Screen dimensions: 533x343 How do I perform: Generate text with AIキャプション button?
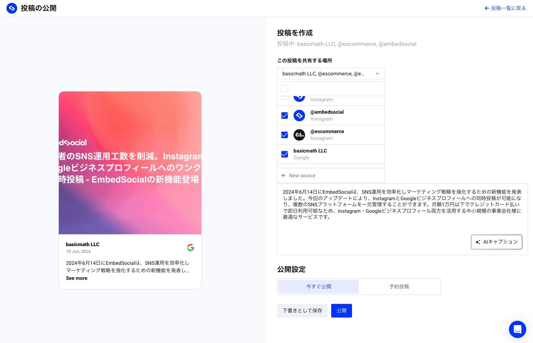pos(496,242)
